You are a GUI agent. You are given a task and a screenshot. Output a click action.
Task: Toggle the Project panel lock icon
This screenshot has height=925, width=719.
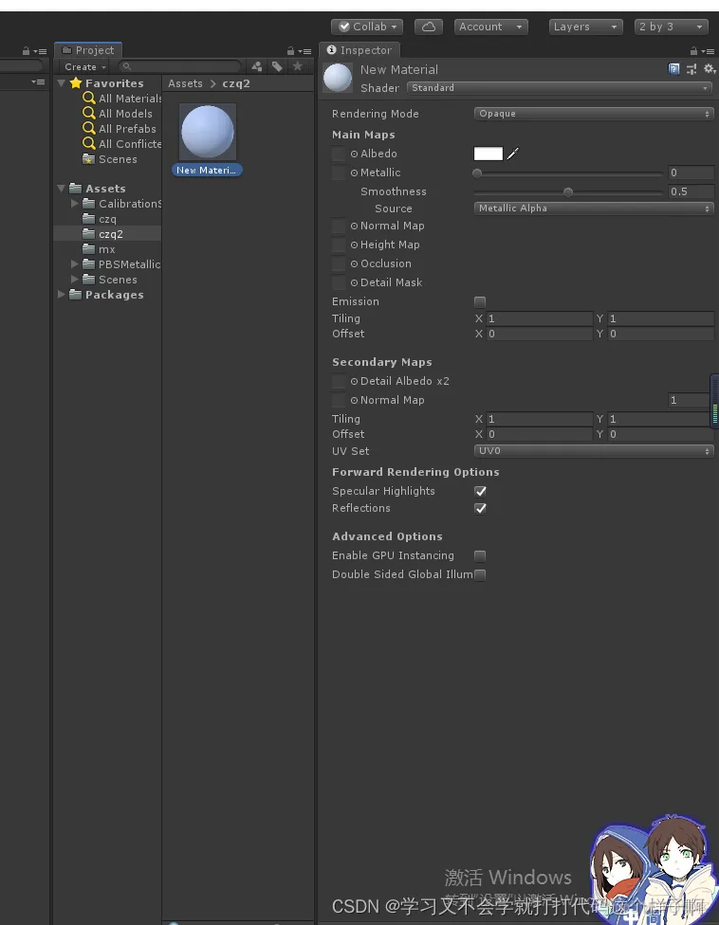[290, 51]
